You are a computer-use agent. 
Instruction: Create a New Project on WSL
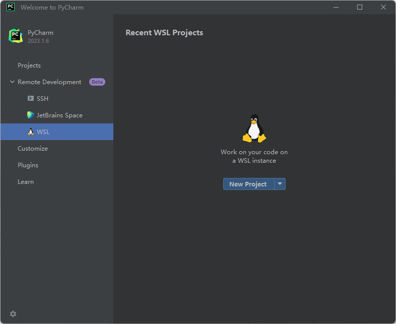click(x=248, y=184)
